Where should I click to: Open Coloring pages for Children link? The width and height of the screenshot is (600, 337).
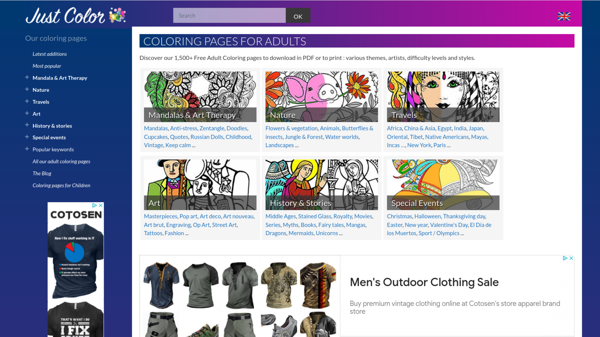61,185
